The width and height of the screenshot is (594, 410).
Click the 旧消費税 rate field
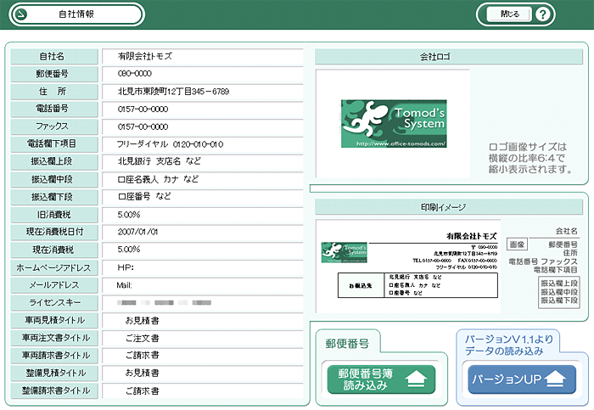[x=202, y=214]
